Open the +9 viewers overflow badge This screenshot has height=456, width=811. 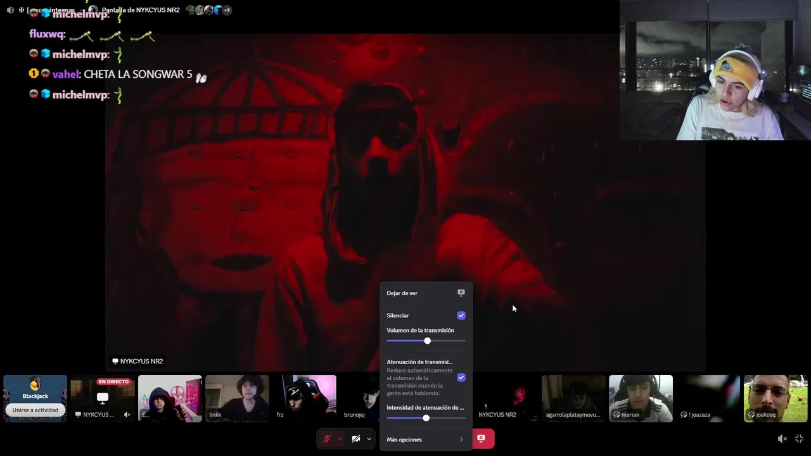point(227,10)
